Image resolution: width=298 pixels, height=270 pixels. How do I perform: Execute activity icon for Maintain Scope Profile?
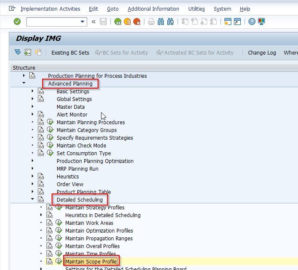tap(59, 261)
